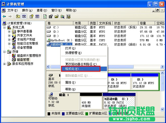Expand the 事件查看器 tree node
Image resolution: width=166 pixels, height=123 pixels.
tap(9, 31)
